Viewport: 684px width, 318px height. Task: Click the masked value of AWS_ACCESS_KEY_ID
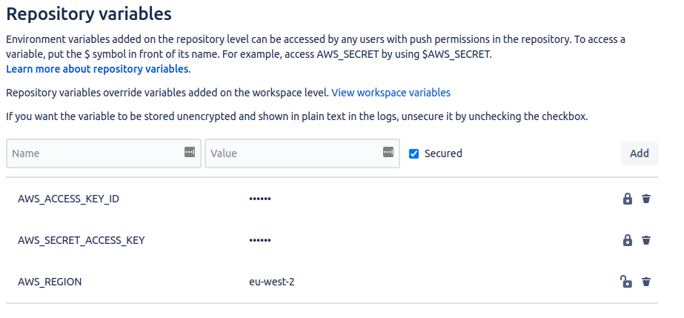point(260,199)
